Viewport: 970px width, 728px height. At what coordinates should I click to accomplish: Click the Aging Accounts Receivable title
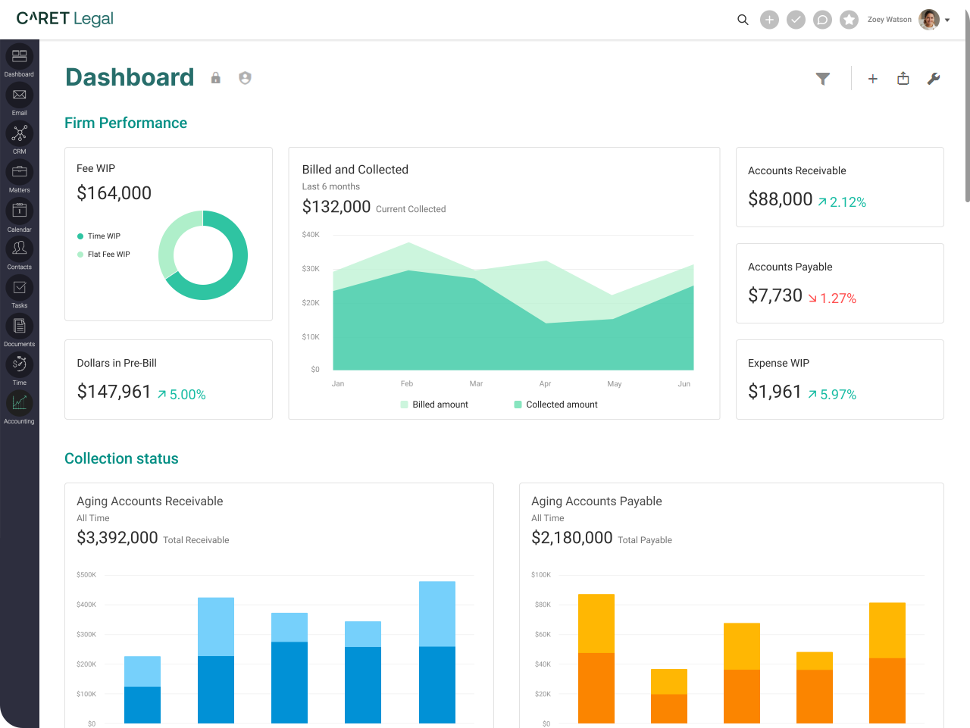pyautogui.click(x=150, y=501)
